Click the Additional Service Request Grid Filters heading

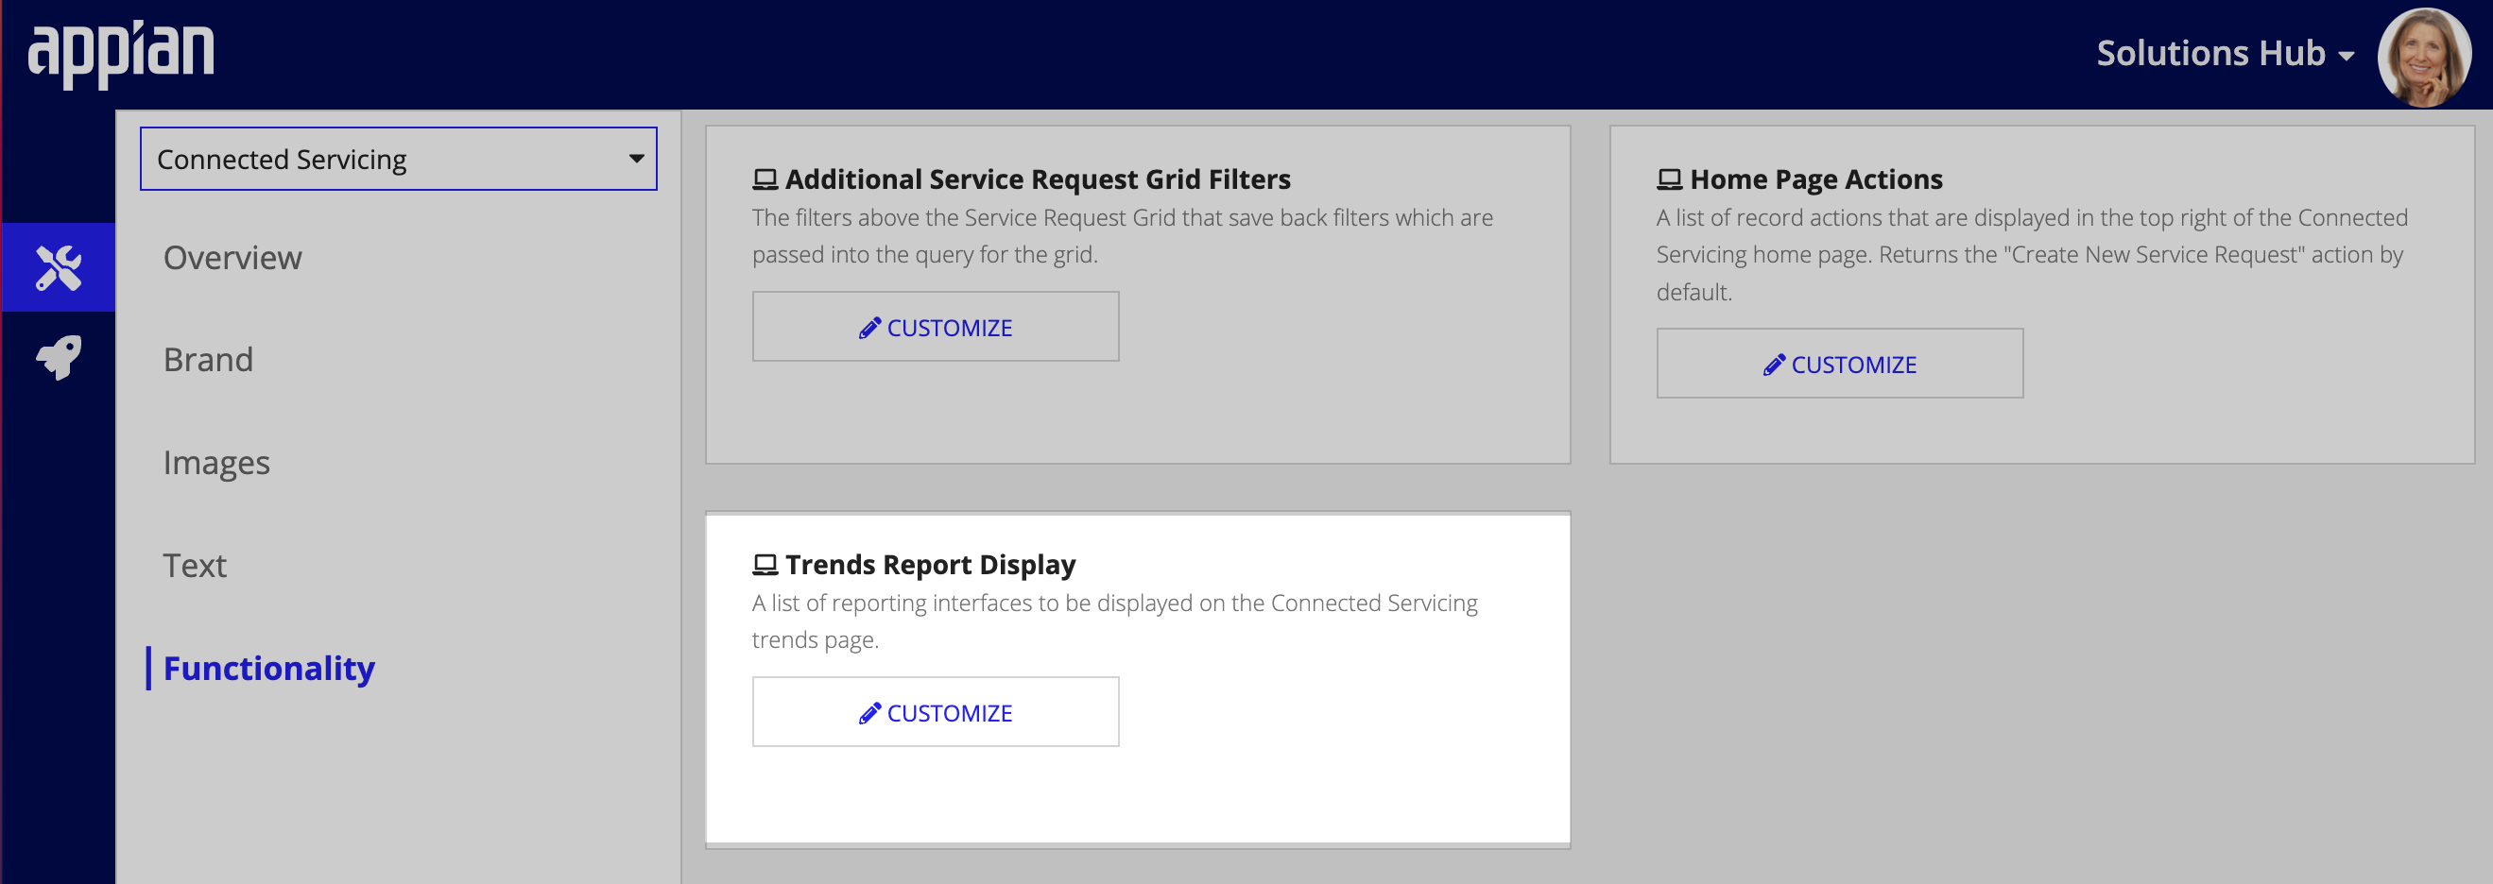1038,179
